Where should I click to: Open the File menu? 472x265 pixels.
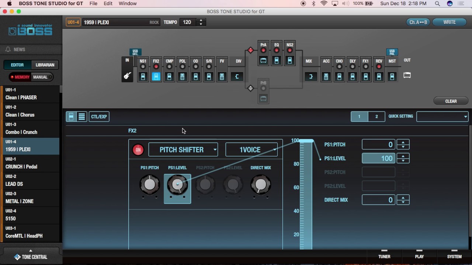pyautogui.click(x=93, y=3)
